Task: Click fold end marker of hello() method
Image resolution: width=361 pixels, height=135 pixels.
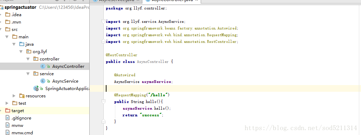Action: coord(103,121)
